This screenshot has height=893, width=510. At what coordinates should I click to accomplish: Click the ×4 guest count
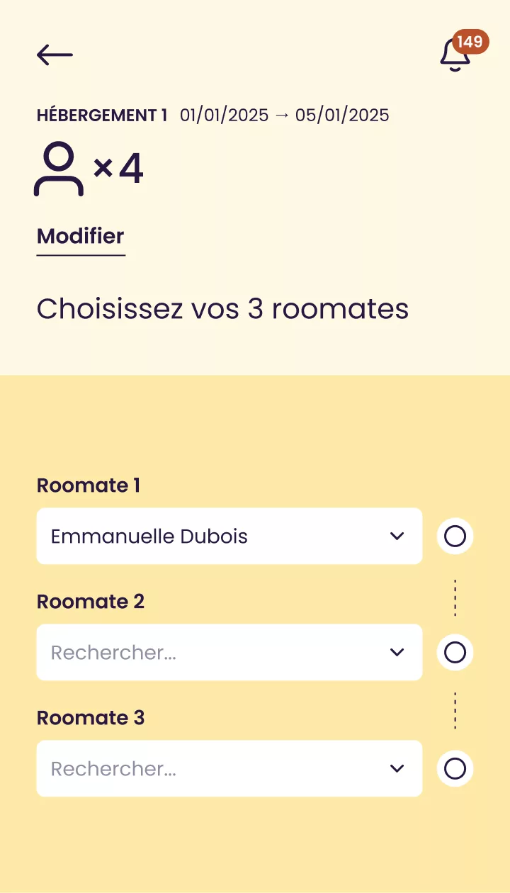[x=118, y=169]
